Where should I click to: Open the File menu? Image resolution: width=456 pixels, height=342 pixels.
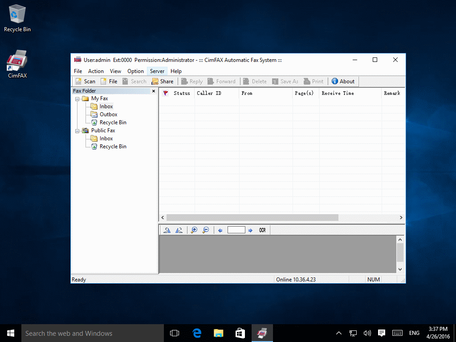(78, 71)
